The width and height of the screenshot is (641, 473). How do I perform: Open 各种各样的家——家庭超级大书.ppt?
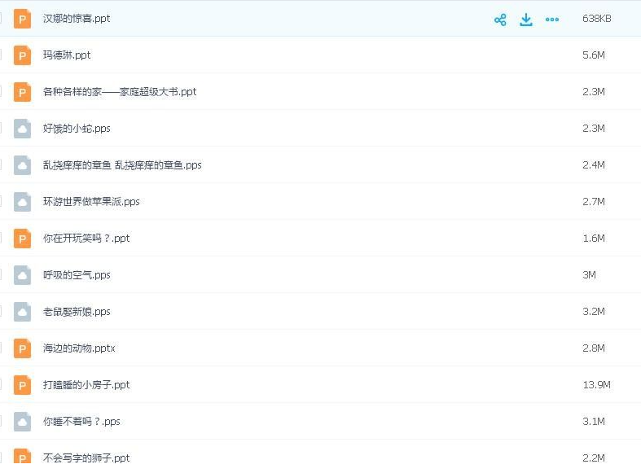point(120,92)
